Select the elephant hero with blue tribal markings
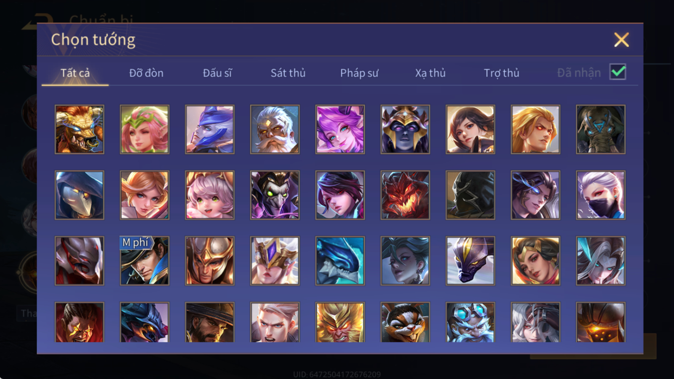Image resolution: width=674 pixels, height=379 pixels. [601, 129]
